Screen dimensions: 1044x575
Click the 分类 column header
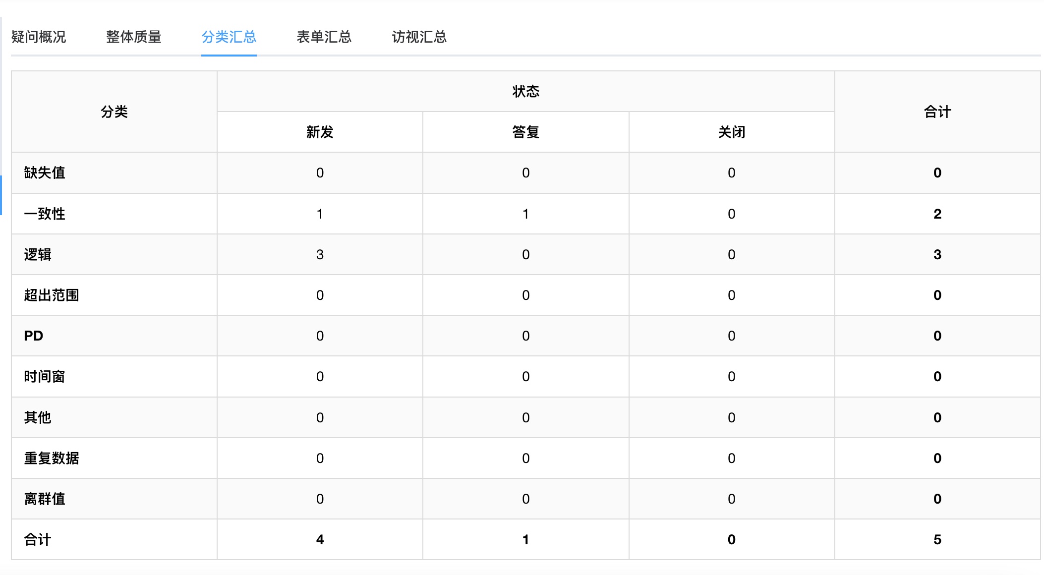tap(114, 112)
